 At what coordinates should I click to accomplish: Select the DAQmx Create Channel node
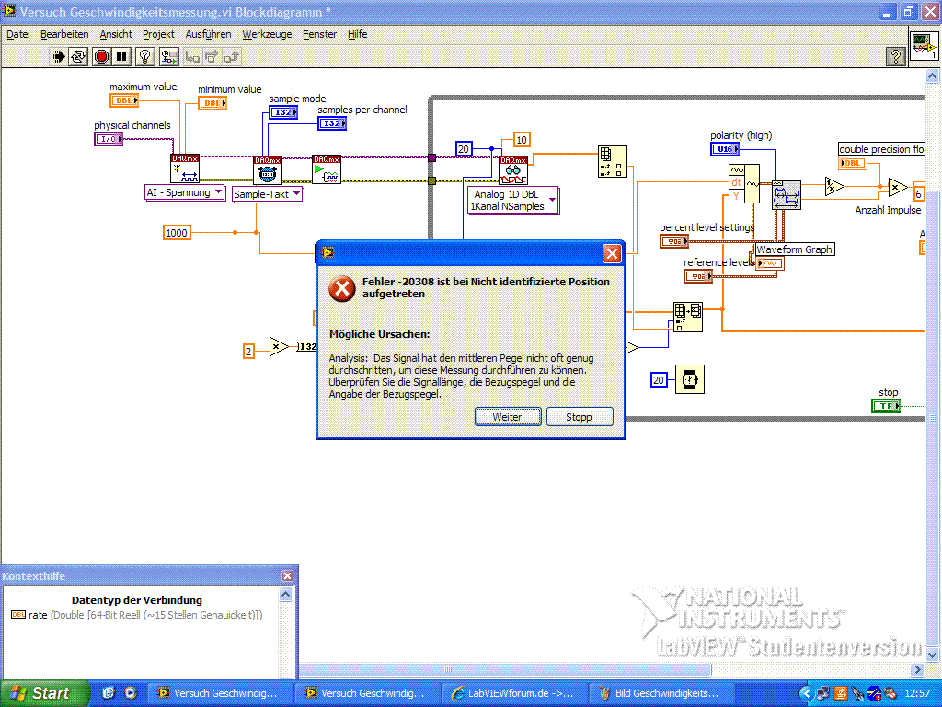[x=185, y=168]
